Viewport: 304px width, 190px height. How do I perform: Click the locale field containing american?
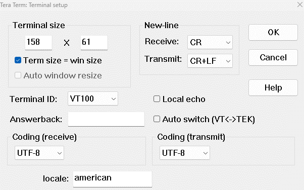113,179
